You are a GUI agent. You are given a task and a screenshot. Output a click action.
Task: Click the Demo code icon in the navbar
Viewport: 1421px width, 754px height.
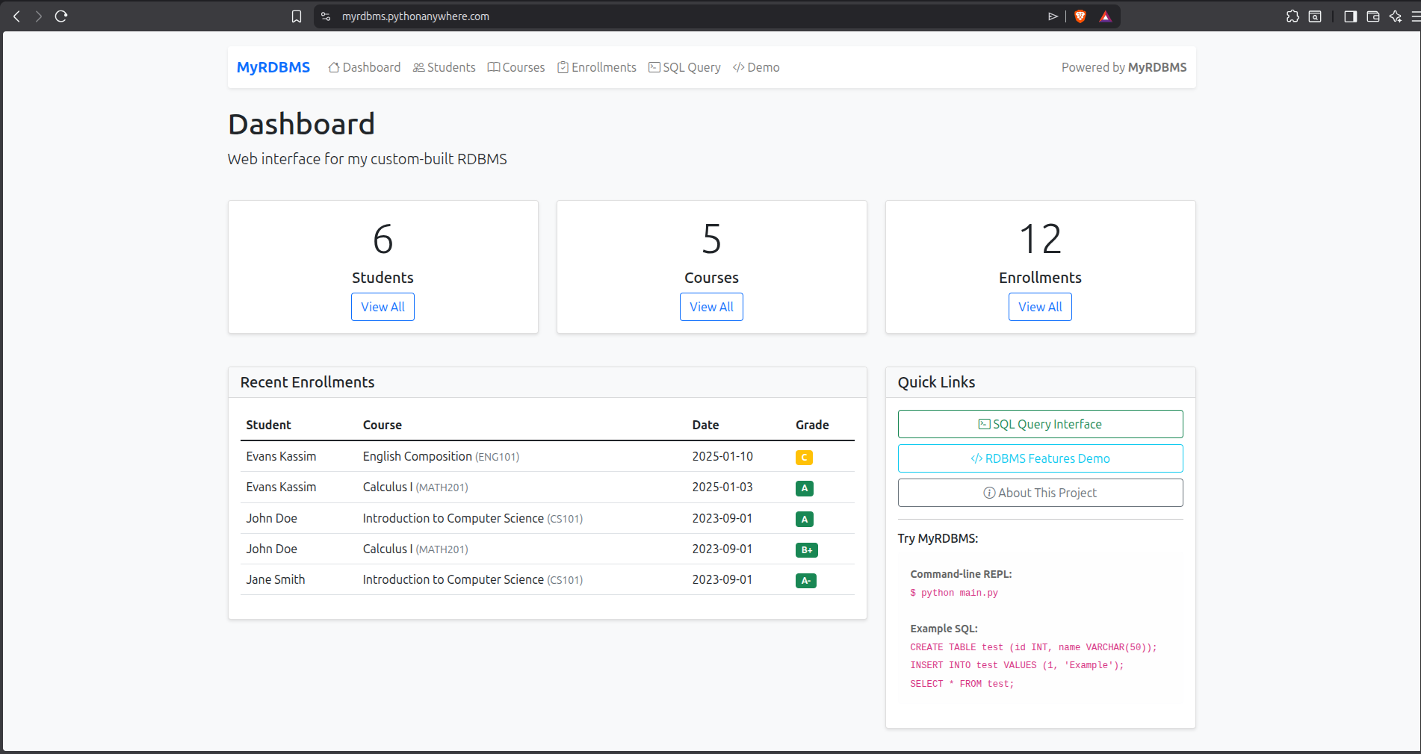pyautogui.click(x=738, y=67)
